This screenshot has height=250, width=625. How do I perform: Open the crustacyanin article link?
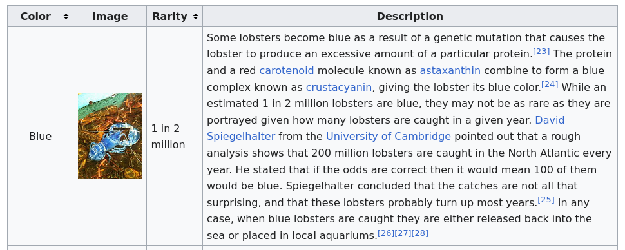(339, 88)
